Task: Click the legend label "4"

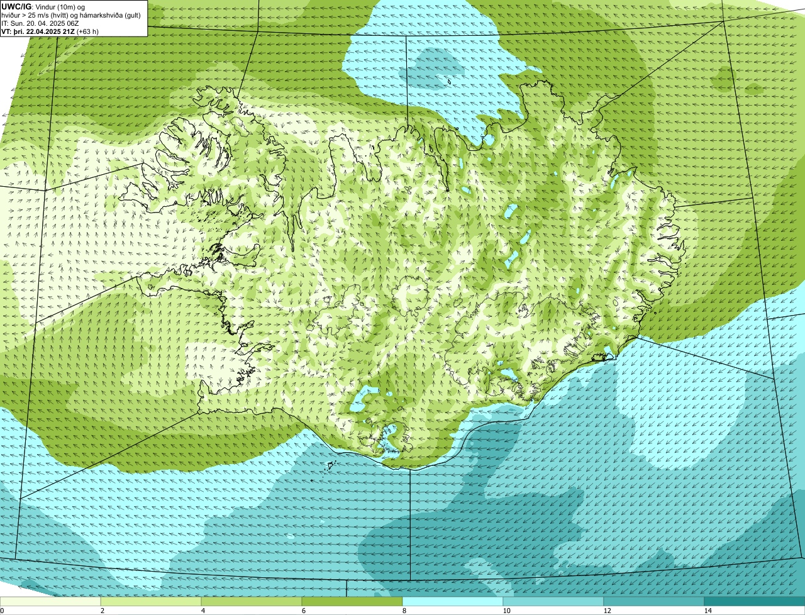Action: click(x=203, y=611)
